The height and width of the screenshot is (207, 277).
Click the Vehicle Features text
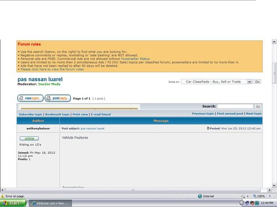click(x=75, y=137)
